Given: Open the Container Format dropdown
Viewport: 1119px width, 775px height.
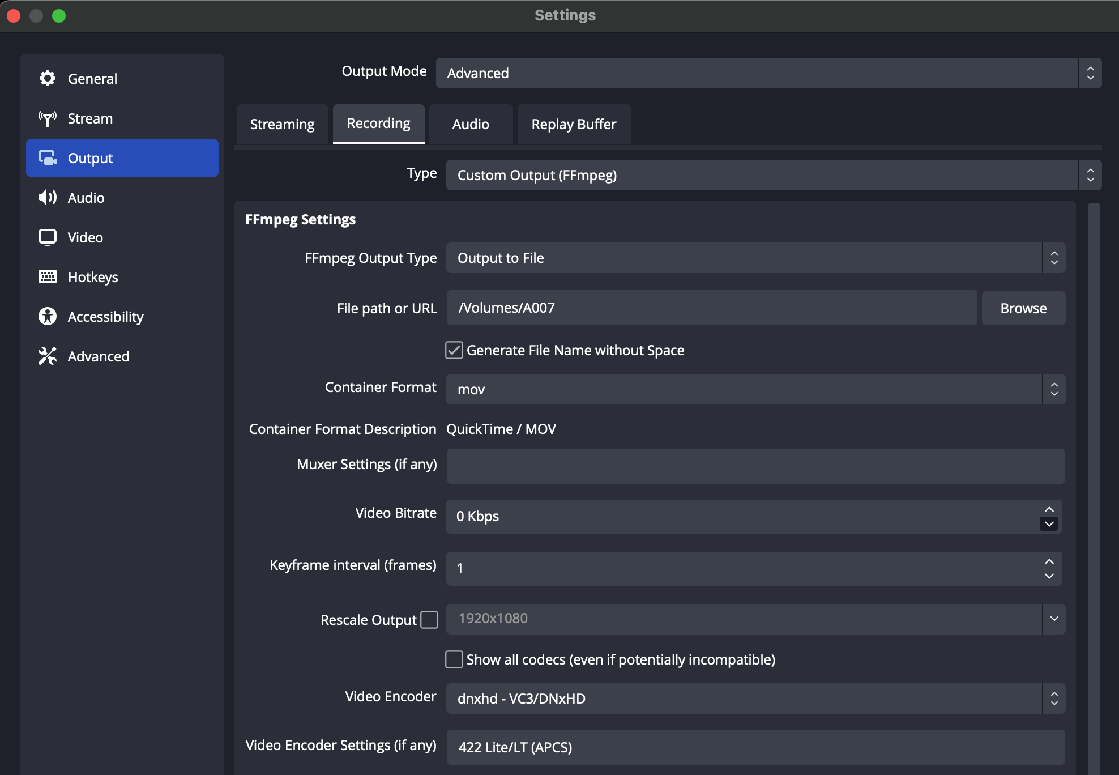Looking at the screenshot, I should [x=755, y=389].
